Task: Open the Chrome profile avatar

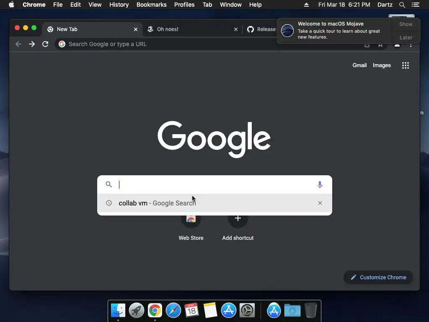Action: pyautogui.click(x=397, y=45)
